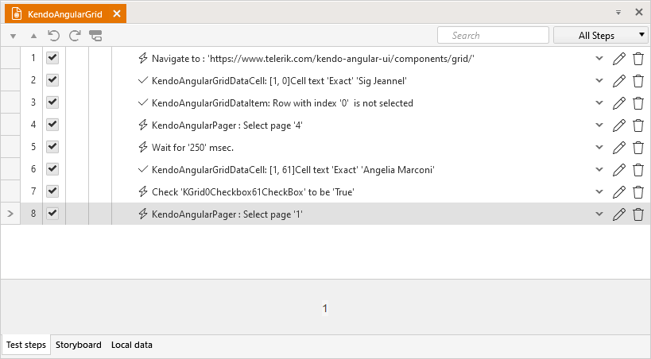The image size is (651, 359).
Task: Click the step builder toolbar icon
Action: point(95,36)
